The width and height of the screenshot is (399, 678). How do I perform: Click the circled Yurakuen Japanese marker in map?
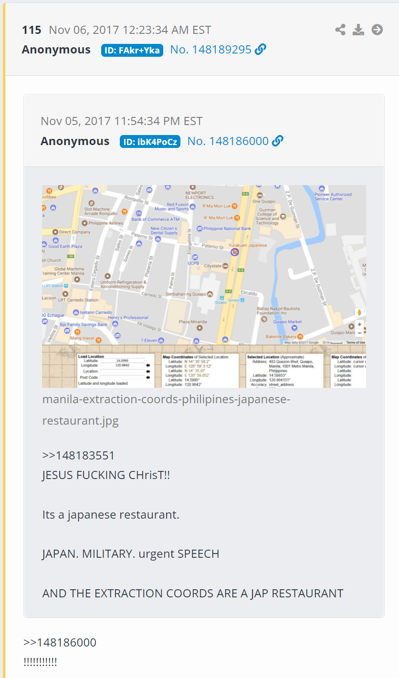234,252
